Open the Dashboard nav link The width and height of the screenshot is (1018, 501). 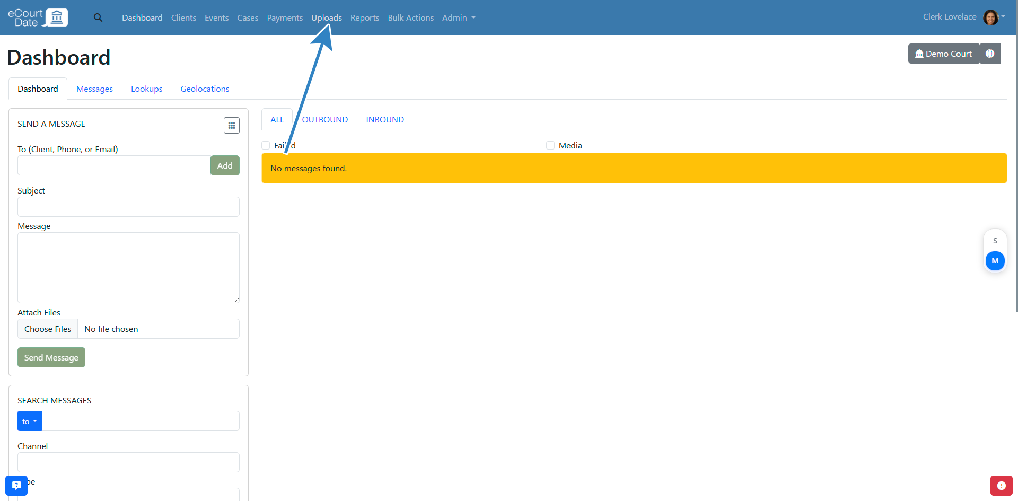coord(142,17)
